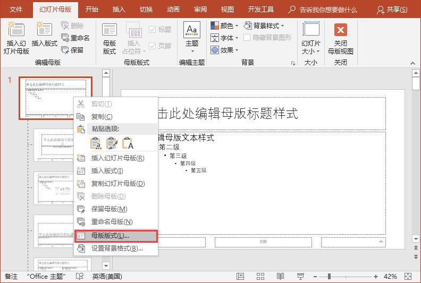Viewport: 421px width, 283px height.
Task: Switch to Insert (插入) tab
Action: tap(119, 10)
